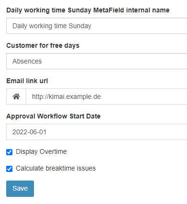Select the Absences customer value

27,61
